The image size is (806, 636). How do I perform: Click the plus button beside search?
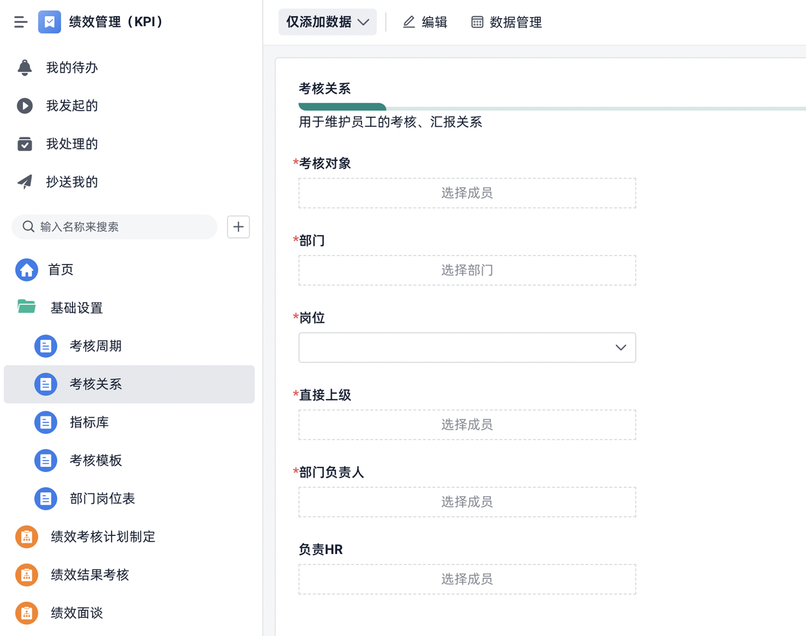point(238,227)
